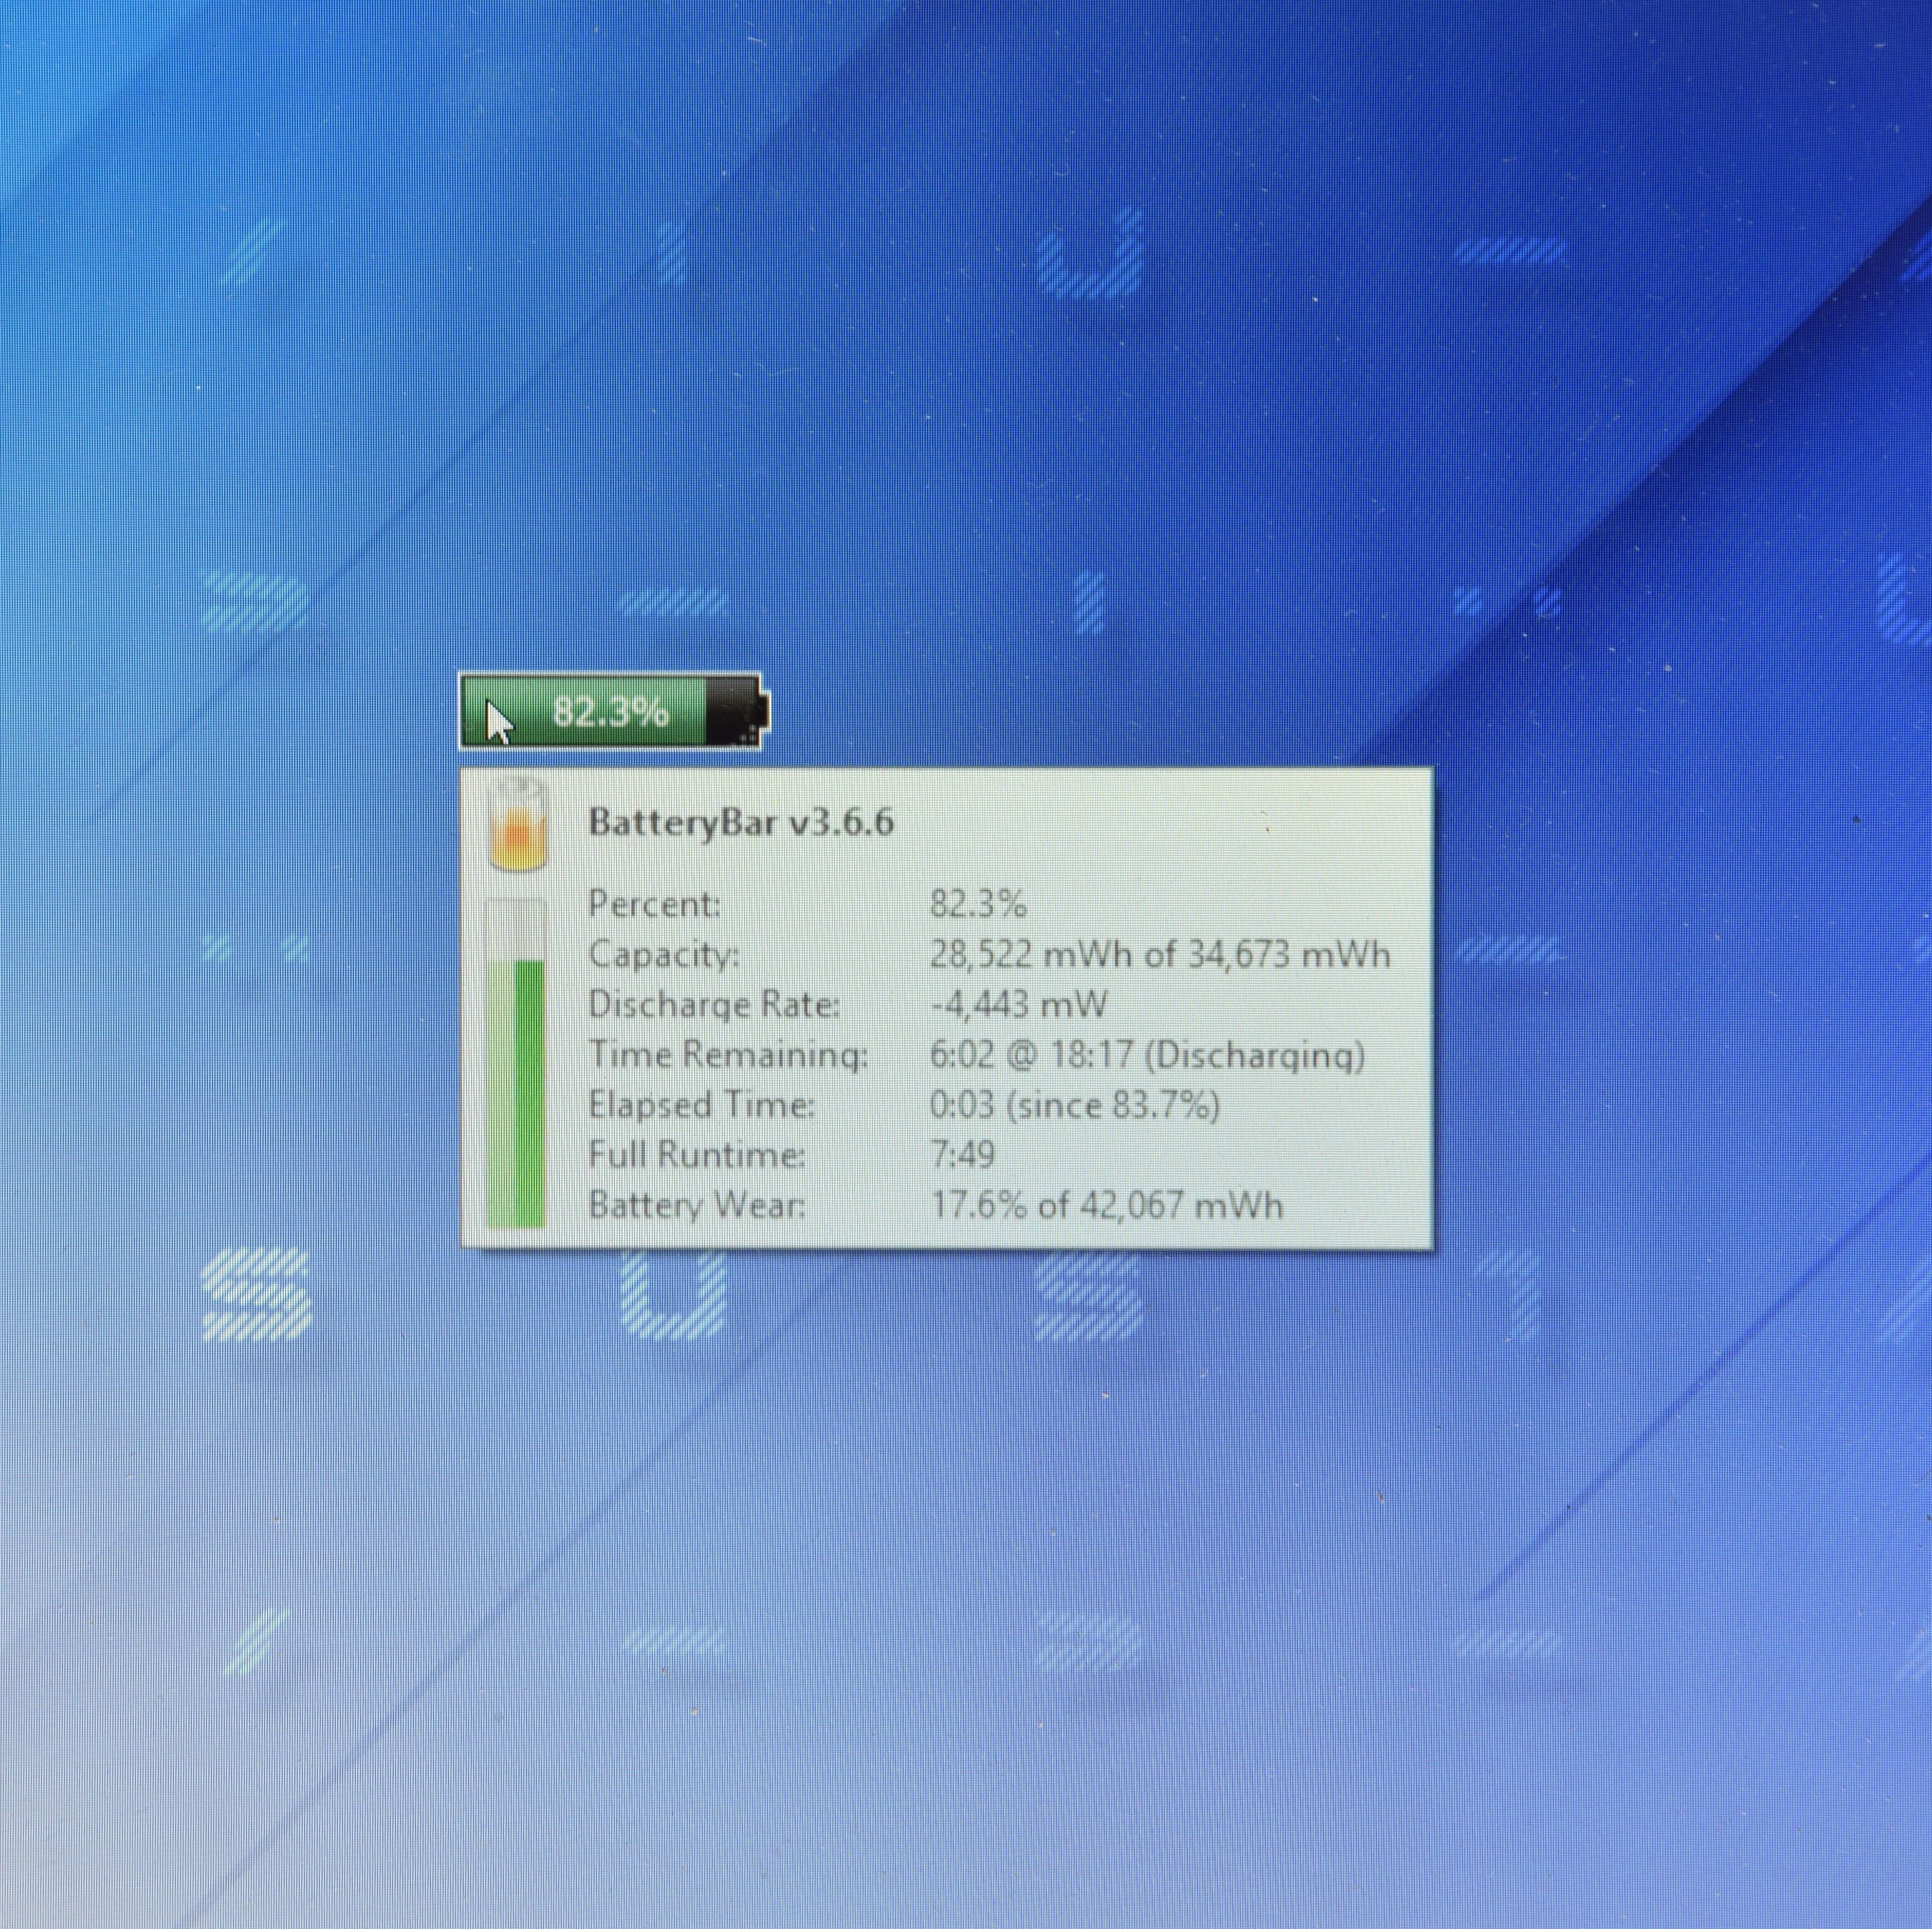Click the Discharge Rate value -4,443 mW
This screenshot has height=1929, width=1932.
tap(1019, 1004)
